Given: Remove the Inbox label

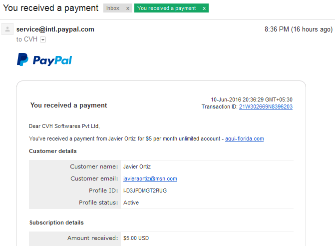Looking at the screenshot, I should click(128, 8).
